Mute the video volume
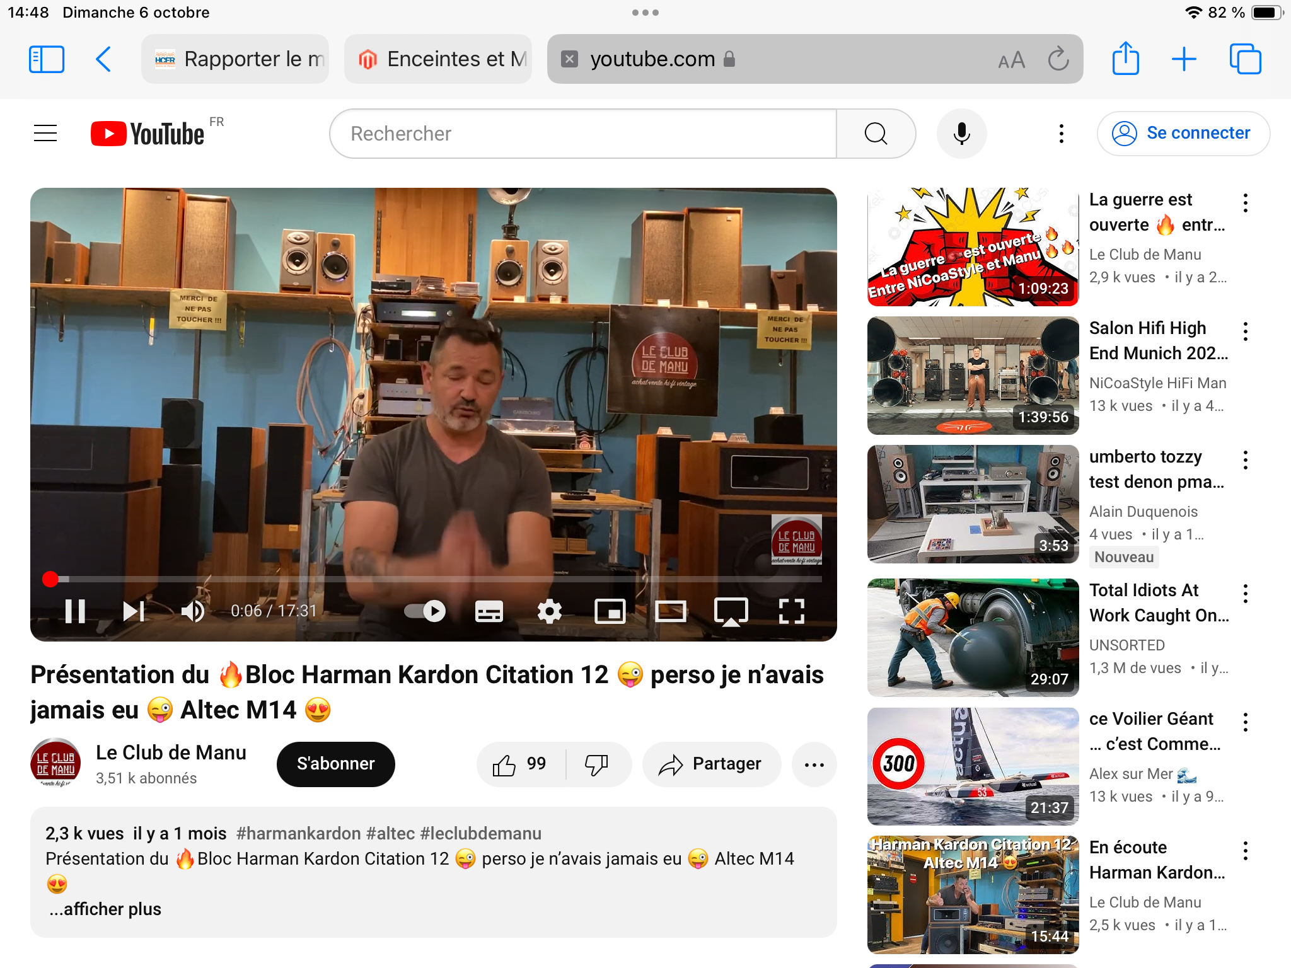Screen dimensions: 1291x968 tap(192, 611)
